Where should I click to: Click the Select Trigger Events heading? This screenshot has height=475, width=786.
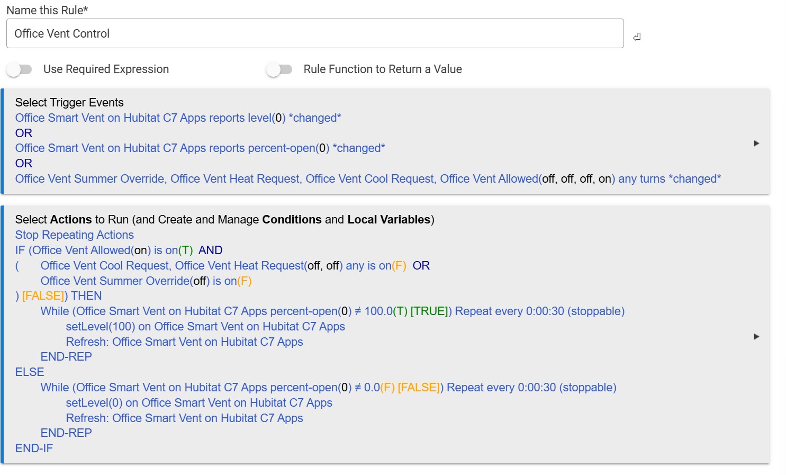pyautogui.click(x=69, y=103)
